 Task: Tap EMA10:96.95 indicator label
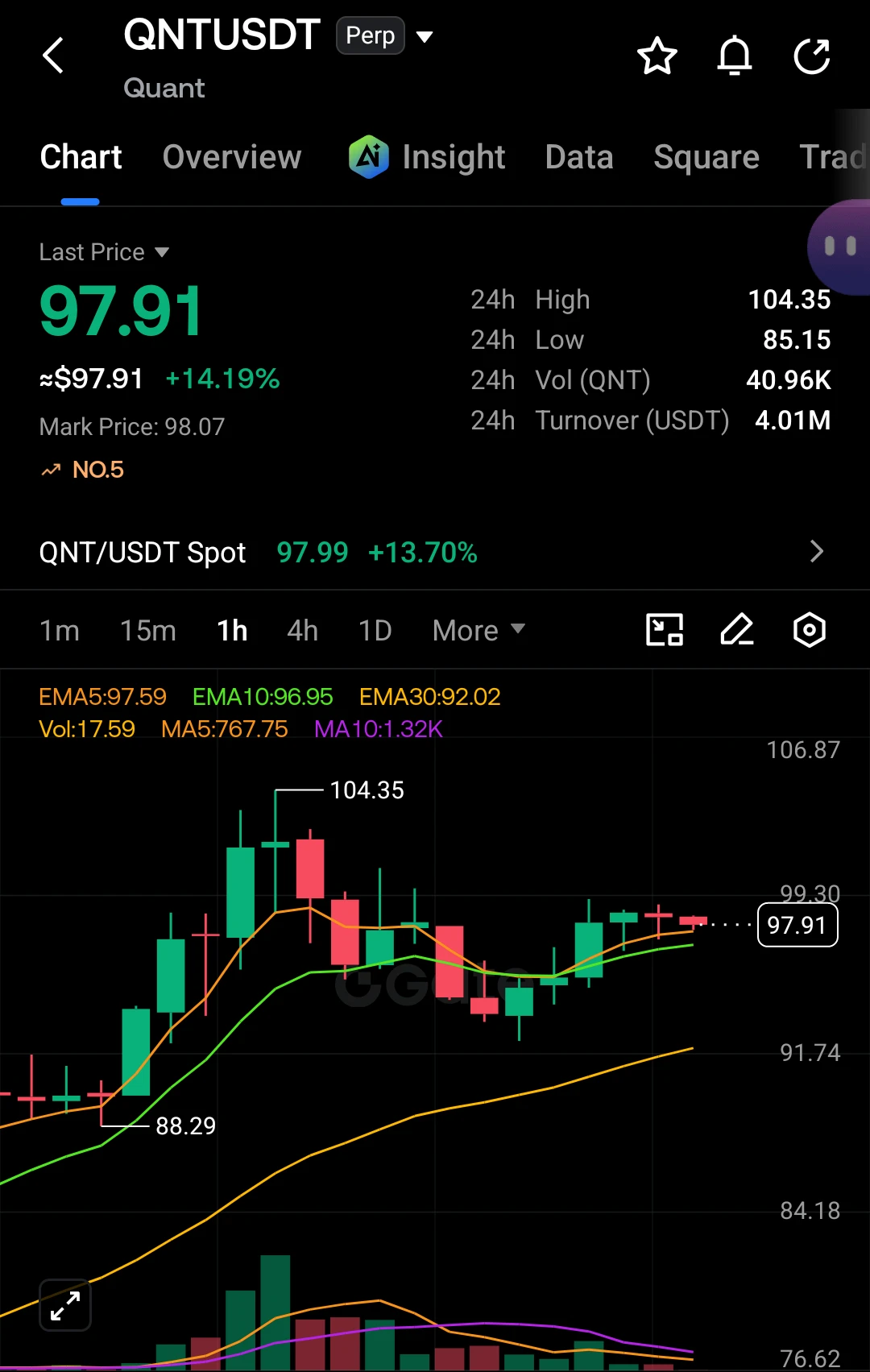pos(263,696)
